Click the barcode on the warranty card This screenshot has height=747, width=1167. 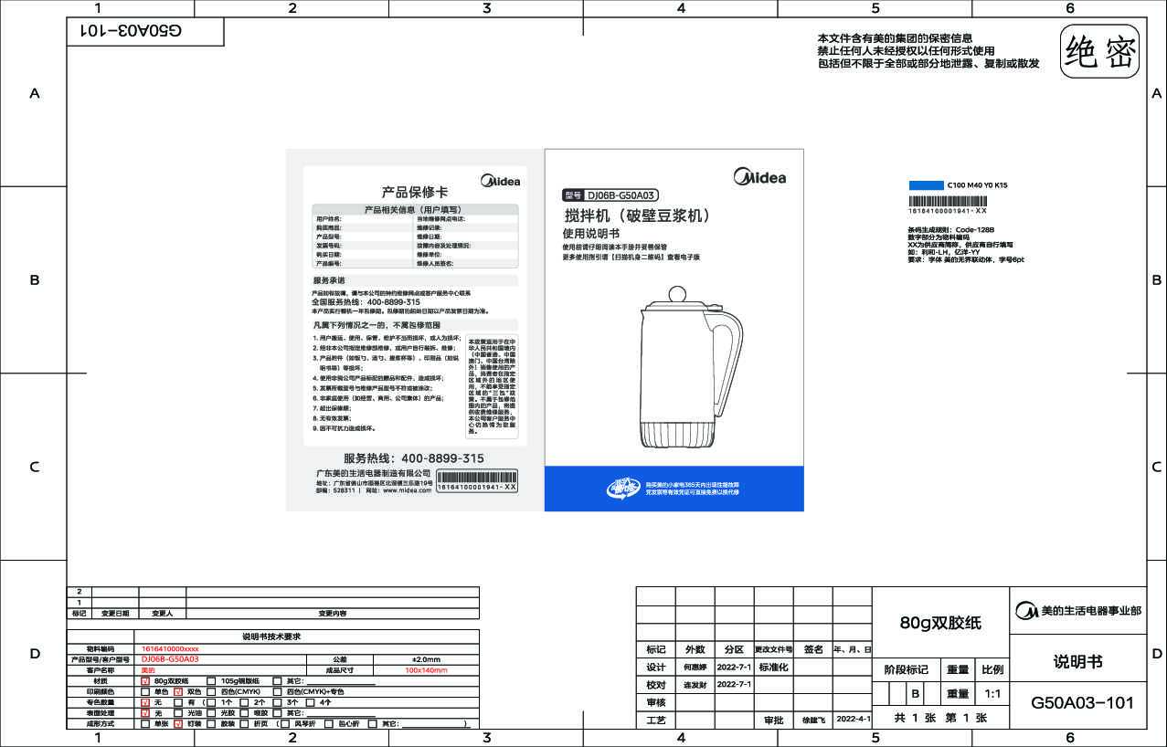coord(476,481)
